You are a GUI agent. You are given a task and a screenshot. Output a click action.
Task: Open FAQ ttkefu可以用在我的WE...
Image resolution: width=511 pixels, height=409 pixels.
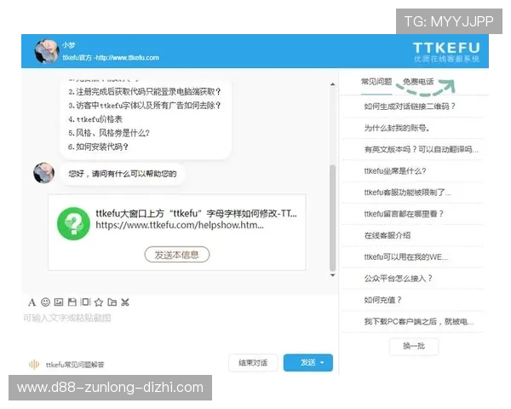click(406, 257)
